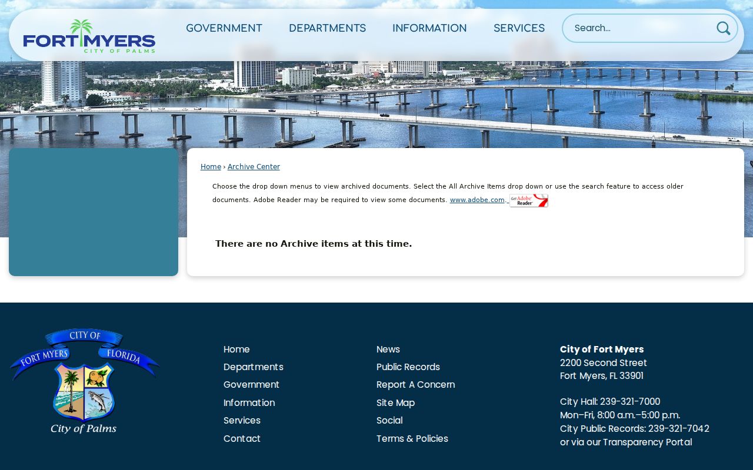Select the no Archive items message
Viewport: 753px width, 470px height.
point(314,244)
